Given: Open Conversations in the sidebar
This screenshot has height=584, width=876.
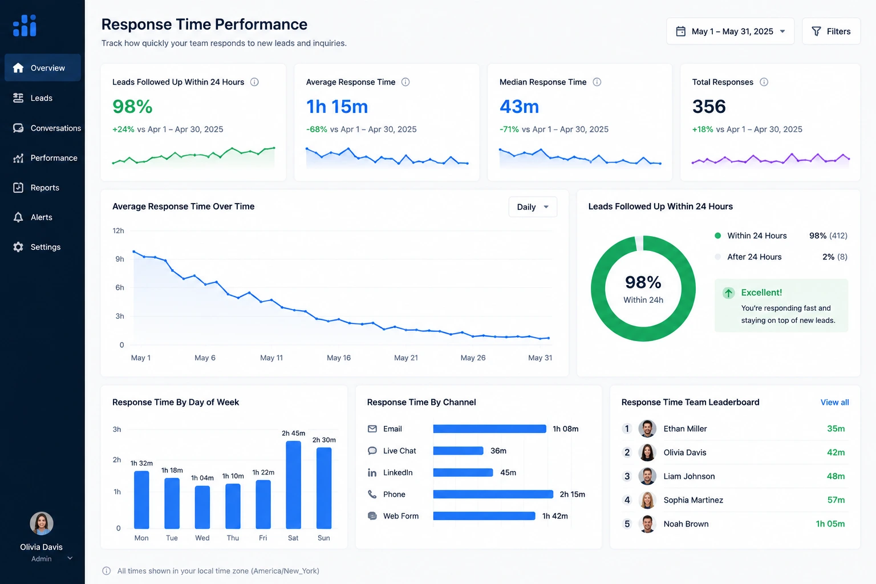Looking at the screenshot, I should point(43,128).
